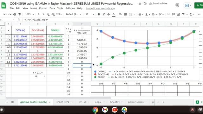Open the File menu
The image size is (203, 114).
pyautogui.click(x=11, y=8)
